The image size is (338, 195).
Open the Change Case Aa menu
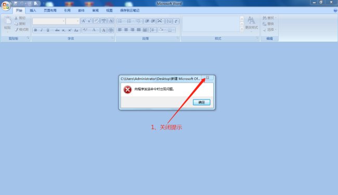(x=76, y=30)
